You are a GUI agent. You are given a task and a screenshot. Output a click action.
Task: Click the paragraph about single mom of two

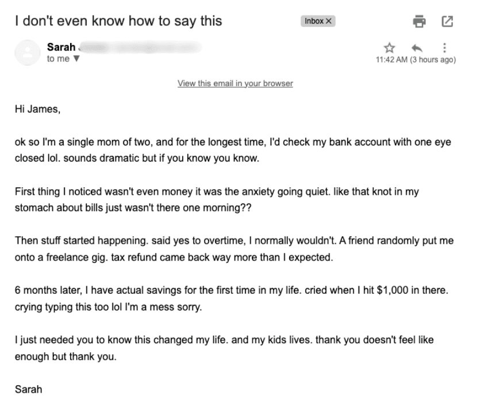click(232, 149)
